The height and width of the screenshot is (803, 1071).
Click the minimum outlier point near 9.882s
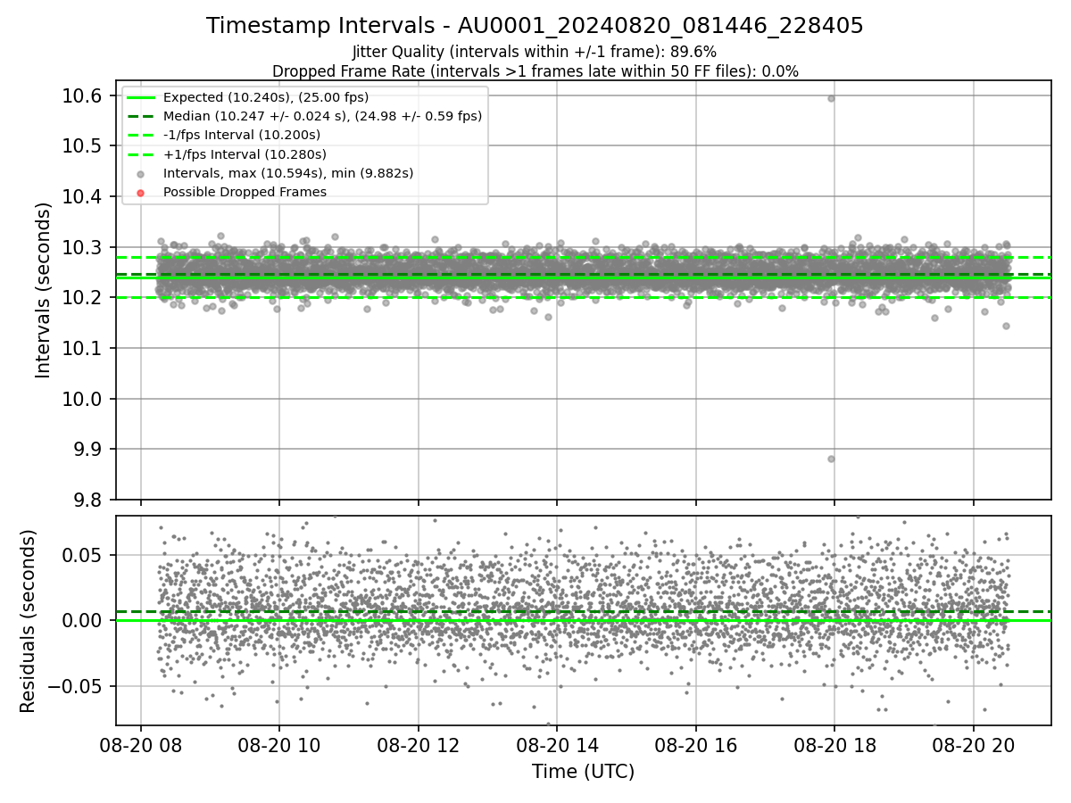tap(831, 459)
